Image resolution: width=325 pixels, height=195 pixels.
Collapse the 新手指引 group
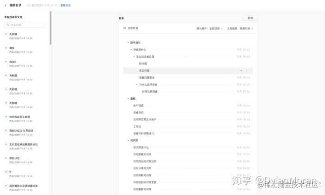click(128, 43)
